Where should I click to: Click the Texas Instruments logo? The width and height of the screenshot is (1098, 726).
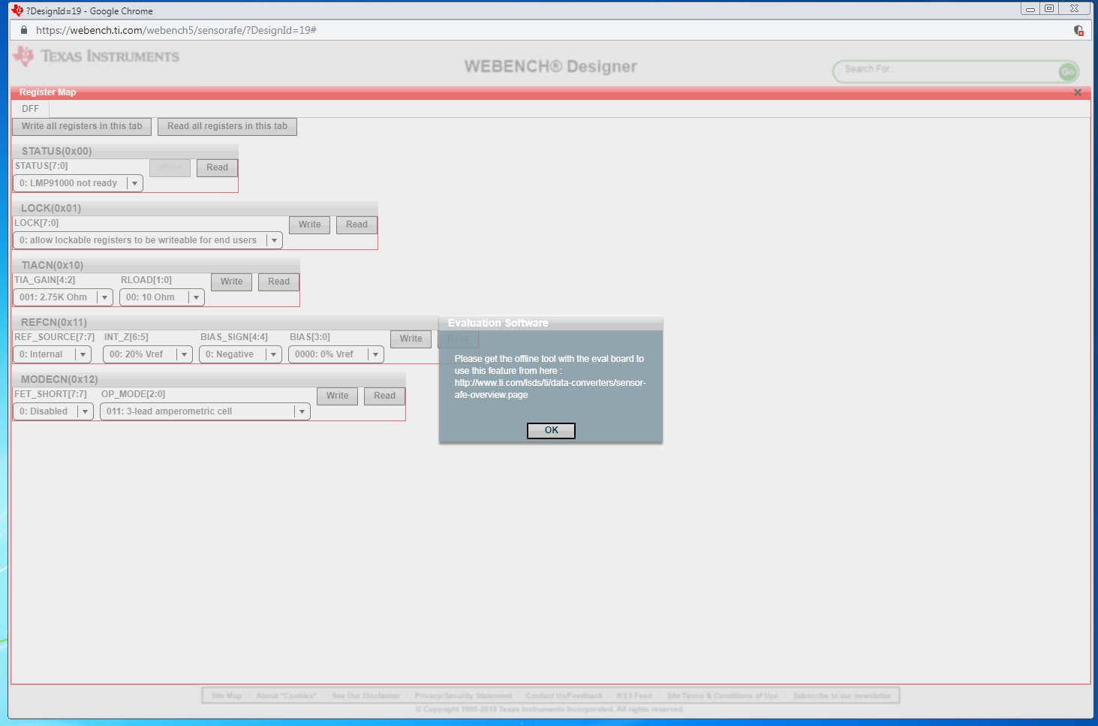tap(96, 56)
